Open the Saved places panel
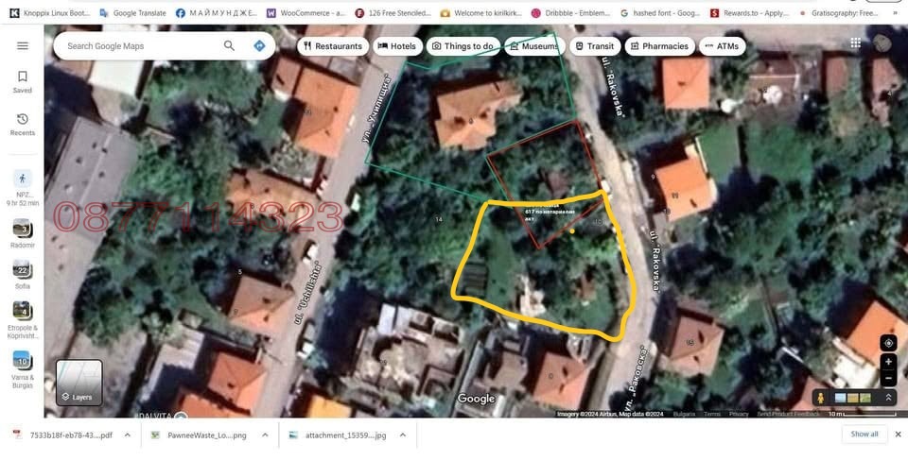 23,82
